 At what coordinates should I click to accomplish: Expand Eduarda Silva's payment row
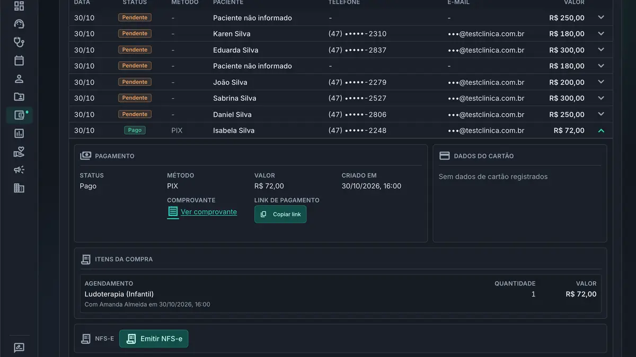601,50
